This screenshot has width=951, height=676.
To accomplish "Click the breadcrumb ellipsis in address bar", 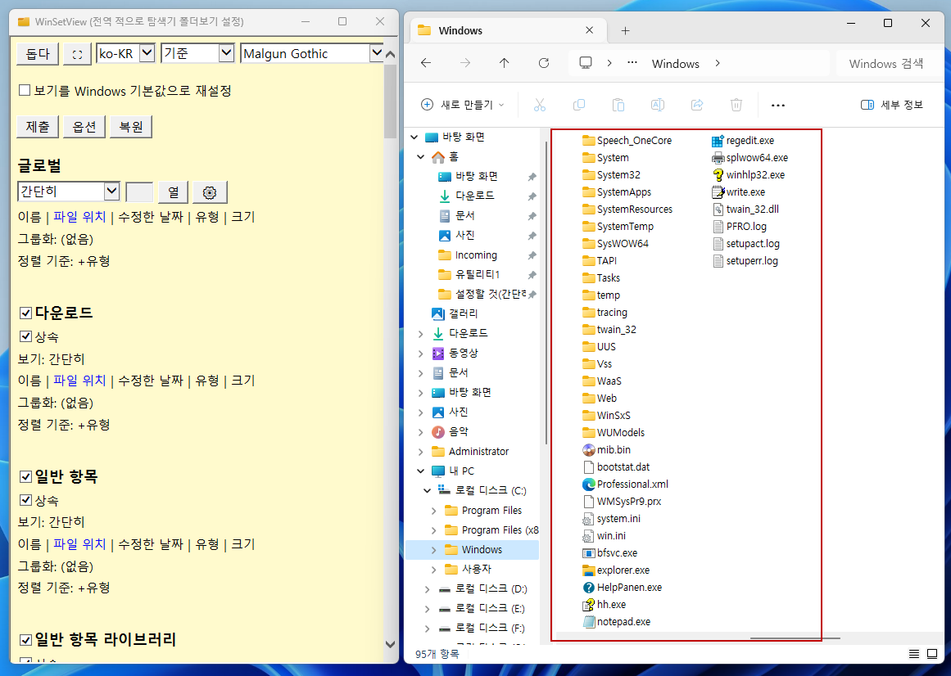I will click(632, 63).
